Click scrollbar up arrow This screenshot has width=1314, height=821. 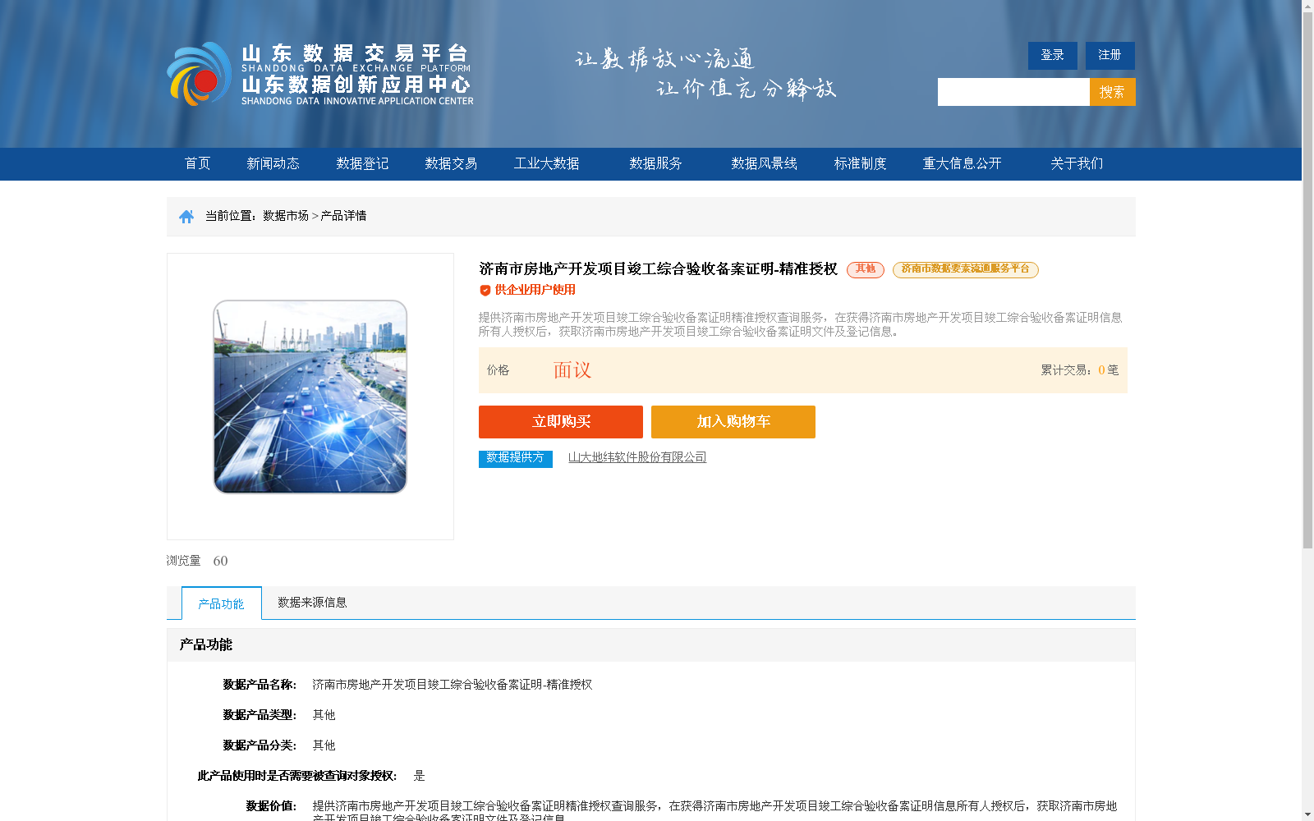(1307, 6)
